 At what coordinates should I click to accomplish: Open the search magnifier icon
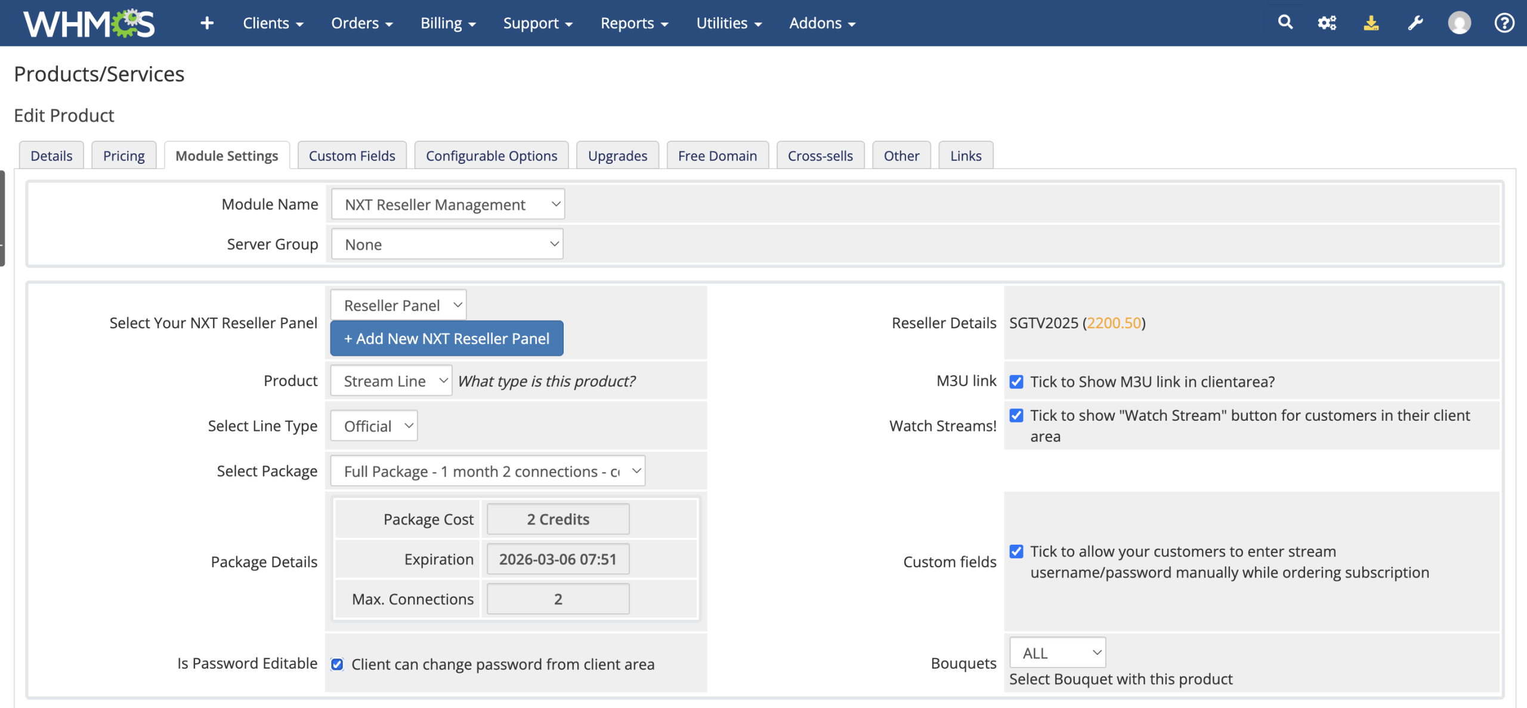point(1285,23)
